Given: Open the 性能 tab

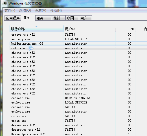Looking at the screenshot, I should [x=59, y=18].
